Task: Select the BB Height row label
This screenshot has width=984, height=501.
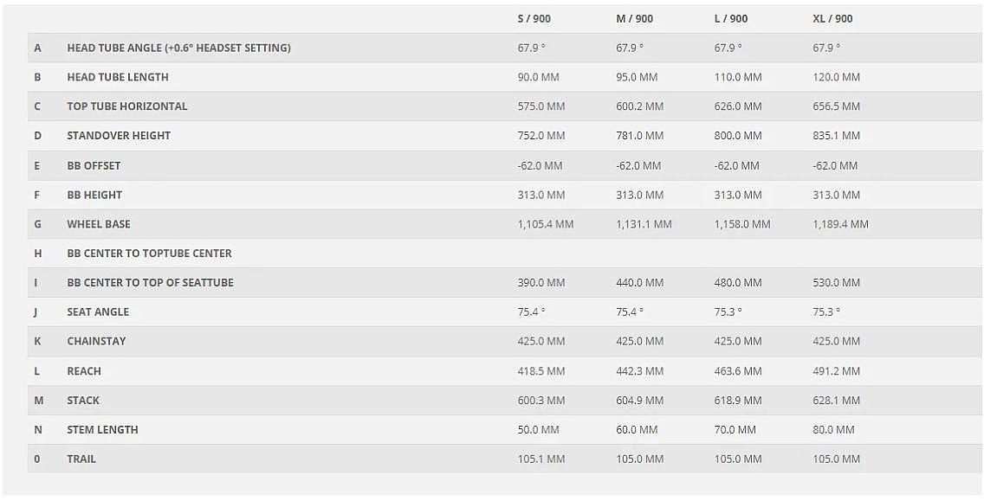Action: 94,195
